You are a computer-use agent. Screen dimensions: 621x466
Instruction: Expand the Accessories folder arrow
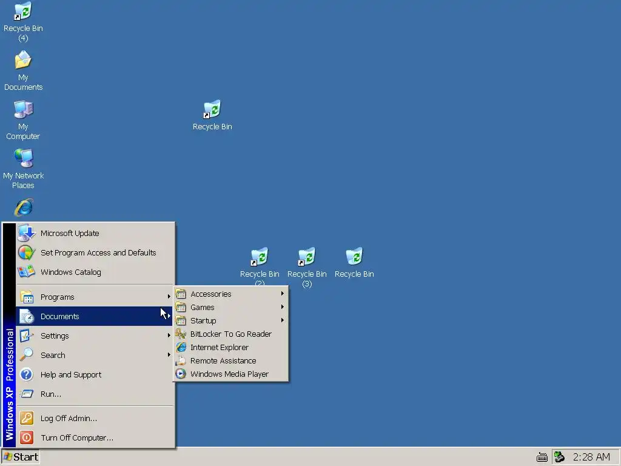click(283, 294)
